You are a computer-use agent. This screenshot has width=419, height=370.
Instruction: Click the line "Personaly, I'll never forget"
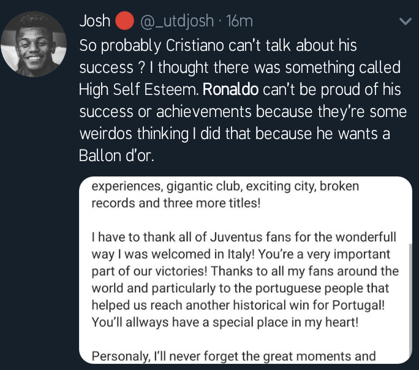click(233, 355)
